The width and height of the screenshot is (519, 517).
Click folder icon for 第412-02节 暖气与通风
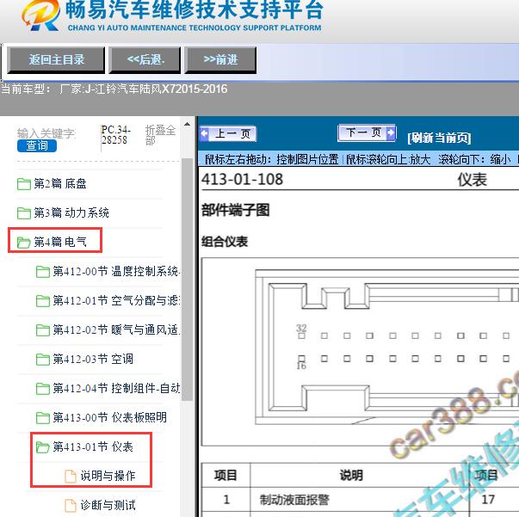(x=43, y=329)
